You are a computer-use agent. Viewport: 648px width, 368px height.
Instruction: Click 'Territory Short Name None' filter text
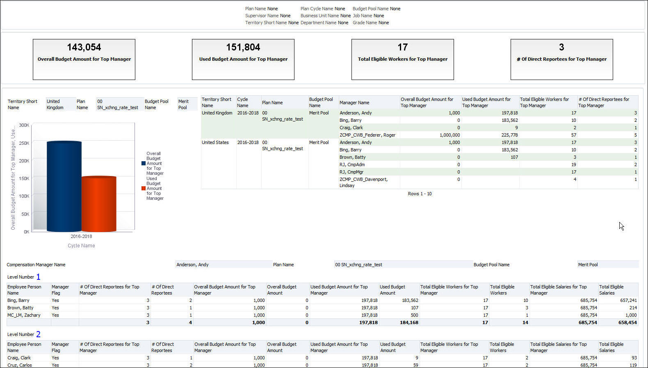tap(272, 23)
